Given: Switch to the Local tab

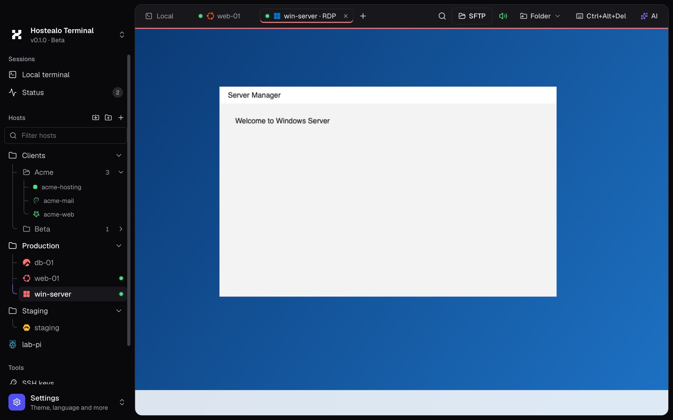Looking at the screenshot, I should pos(160,16).
